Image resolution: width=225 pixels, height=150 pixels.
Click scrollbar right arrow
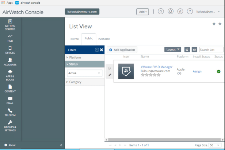click(x=223, y=140)
